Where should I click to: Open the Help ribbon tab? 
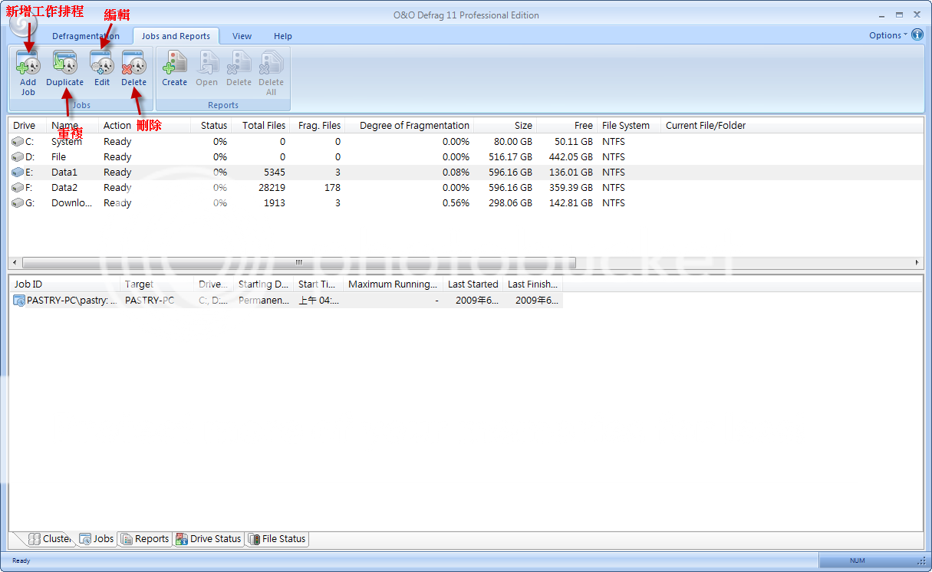point(283,36)
